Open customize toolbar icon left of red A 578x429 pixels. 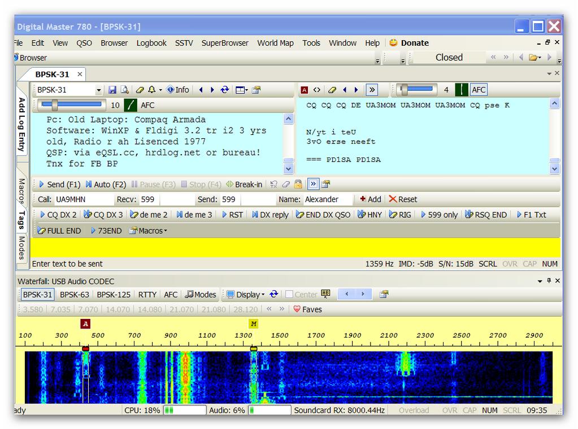256,90
